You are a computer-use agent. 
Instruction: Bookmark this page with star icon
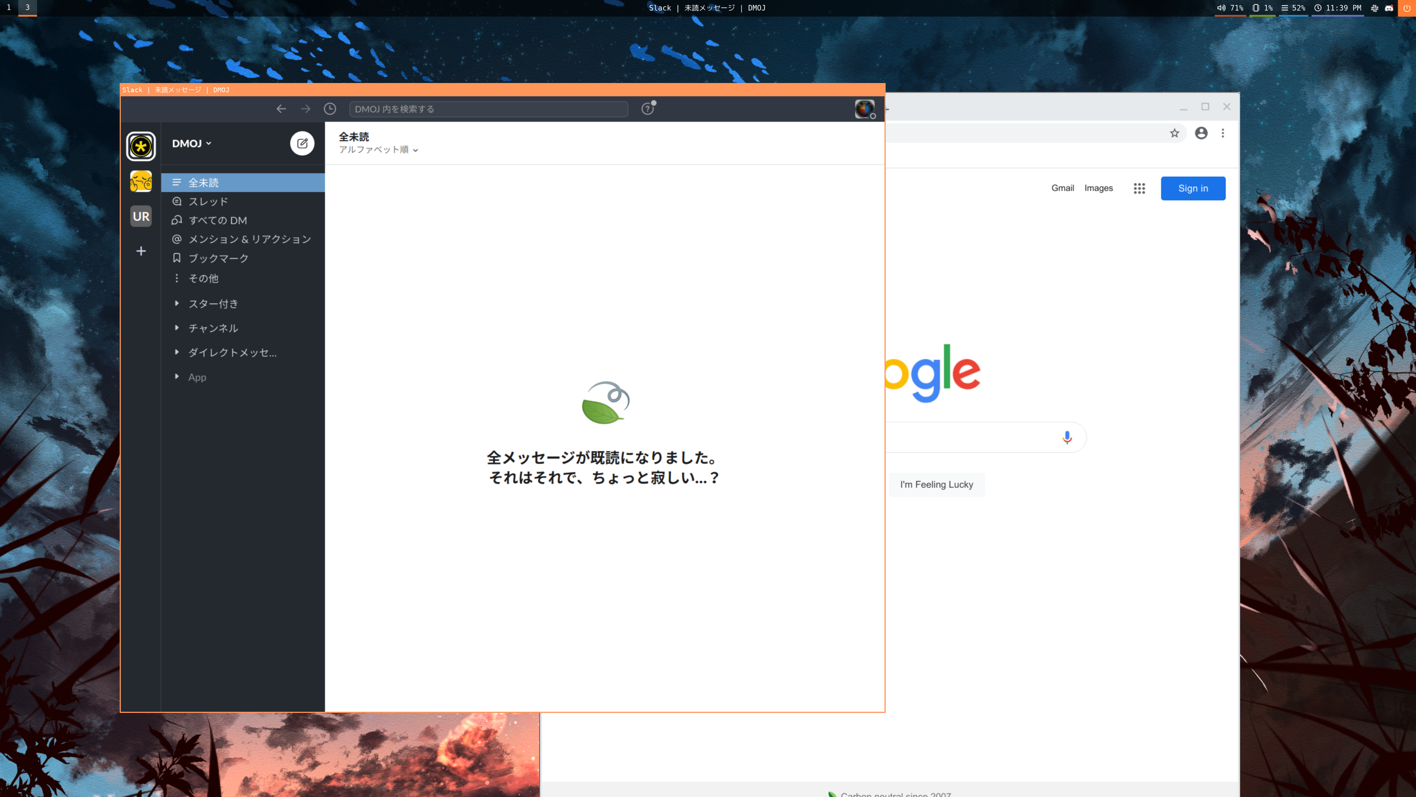point(1174,133)
